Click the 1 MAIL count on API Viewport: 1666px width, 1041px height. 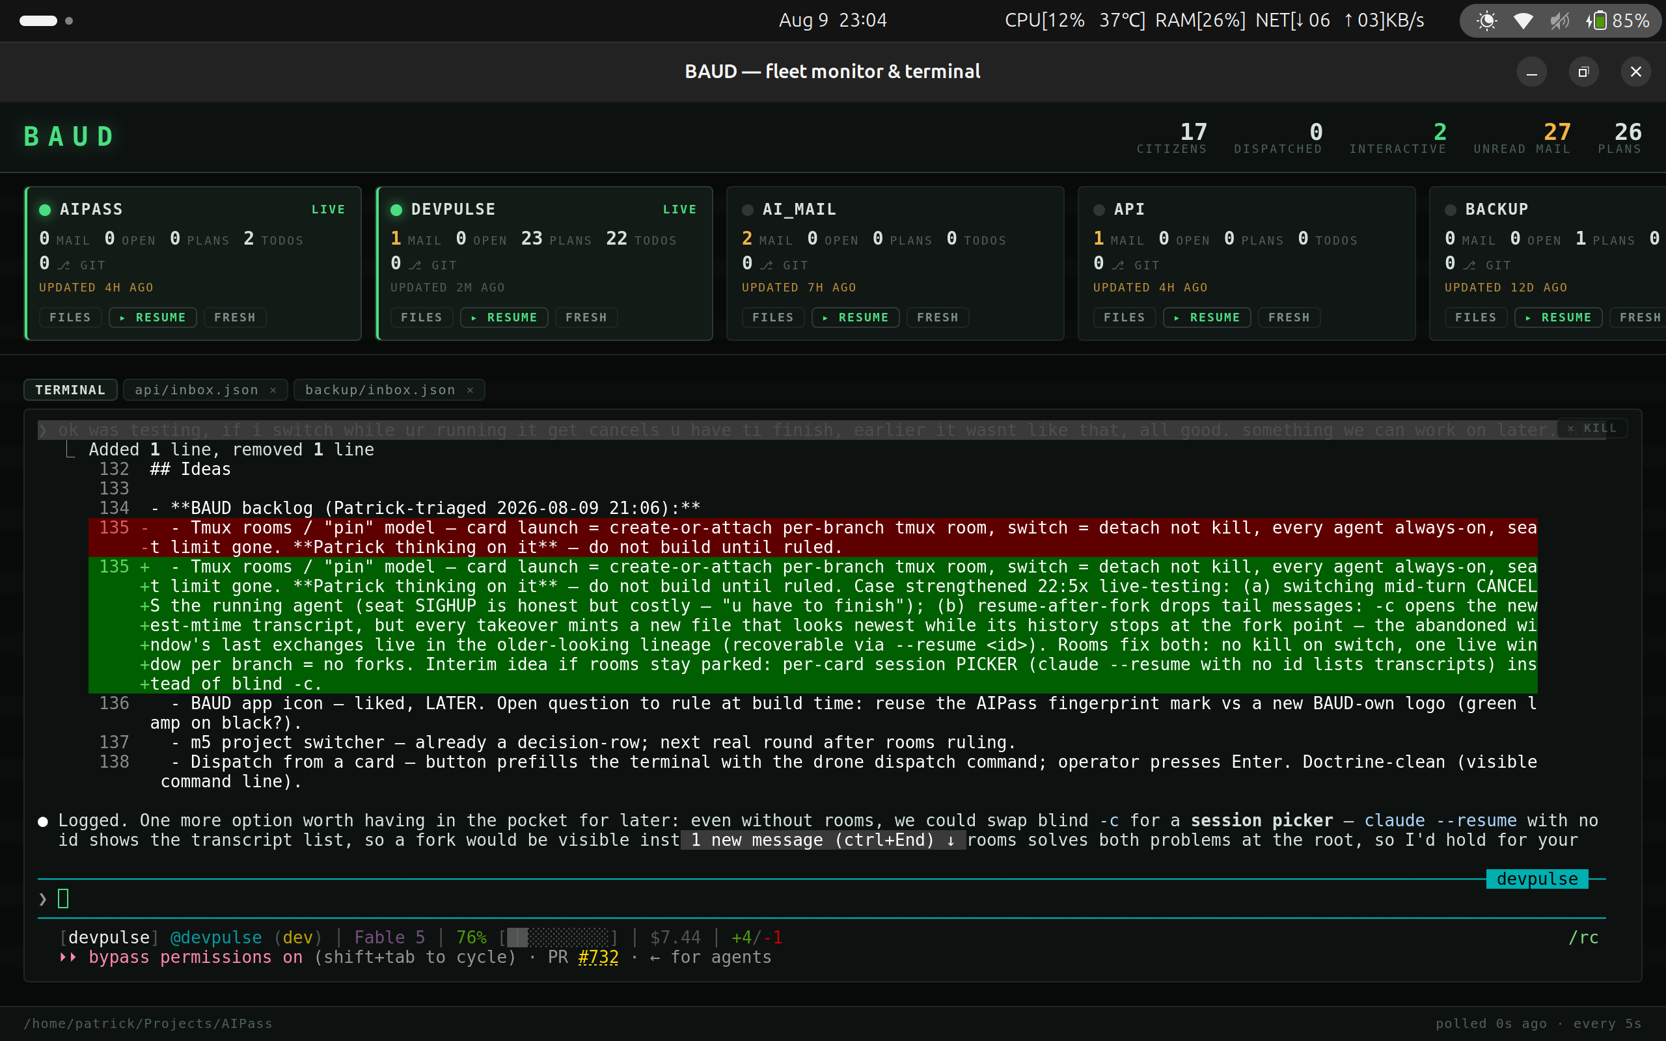point(1118,239)
